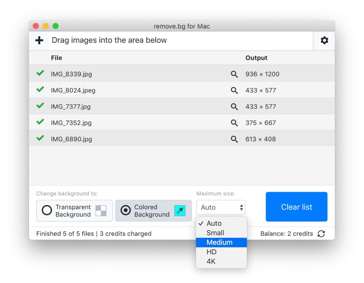
Task: Preview IMG_7352.jpg with its magnifier icon
Action: pyautogui.click(x=234, y=123)
